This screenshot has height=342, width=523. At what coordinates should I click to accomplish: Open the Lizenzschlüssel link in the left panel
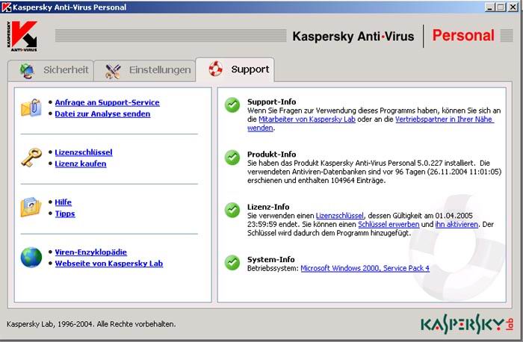(84, 152)
